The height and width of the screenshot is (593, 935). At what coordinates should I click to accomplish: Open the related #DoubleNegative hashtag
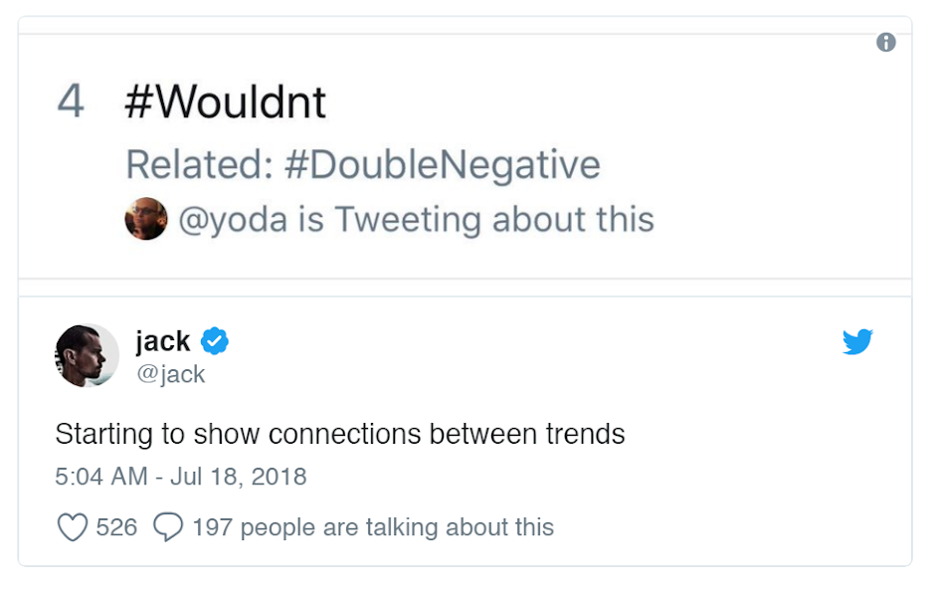click(442, 165)
